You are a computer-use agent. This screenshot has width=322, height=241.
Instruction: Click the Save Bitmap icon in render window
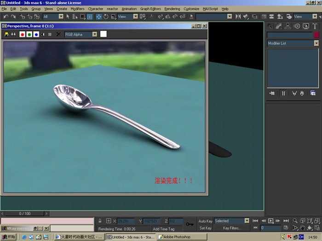click(x=6, y=34)
